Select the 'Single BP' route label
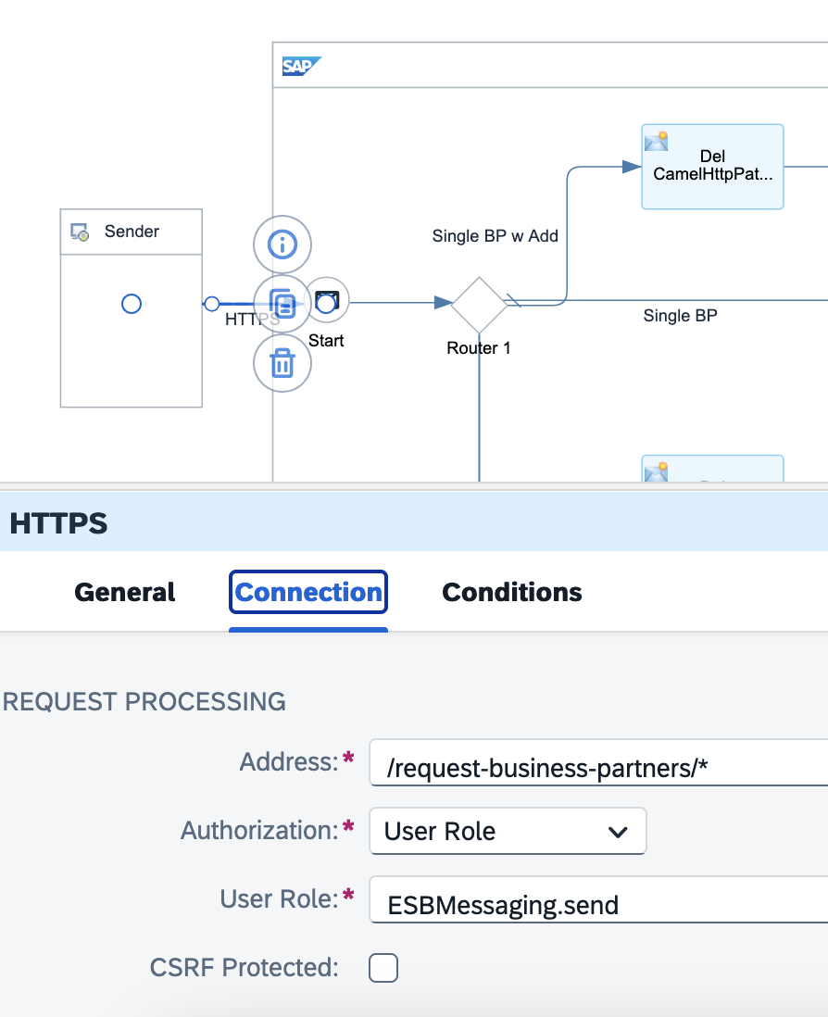Screen dimensions: 828x1017 [x=680, y=316]
